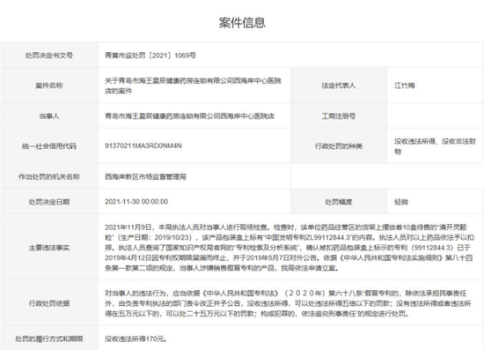Select the legal basis paragraph beginning 对当事人的违法行为
This screenshot has width=484, height=350.
point(288,303)
